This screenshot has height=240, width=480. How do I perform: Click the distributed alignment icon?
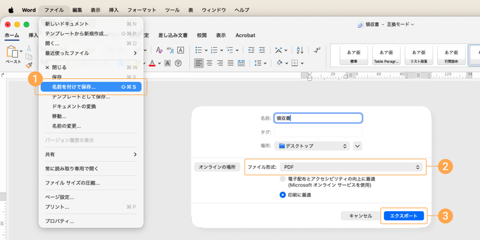click(241, 63)
